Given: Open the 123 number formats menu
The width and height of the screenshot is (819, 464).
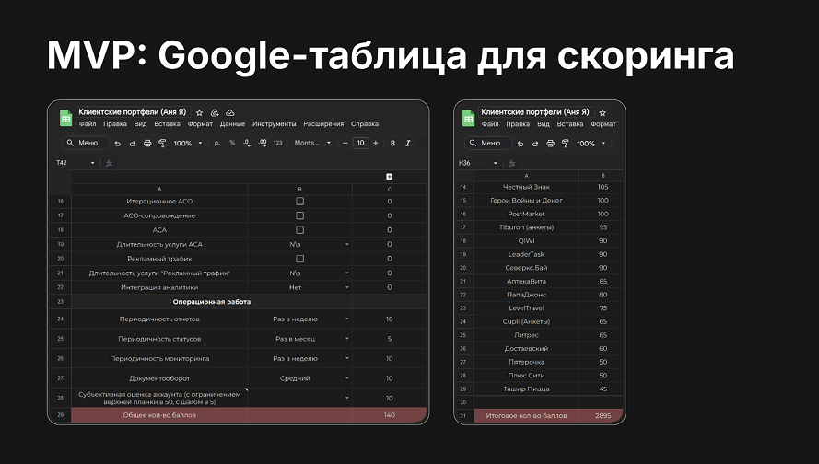Looking at the screenshot, I should point(278,143).
